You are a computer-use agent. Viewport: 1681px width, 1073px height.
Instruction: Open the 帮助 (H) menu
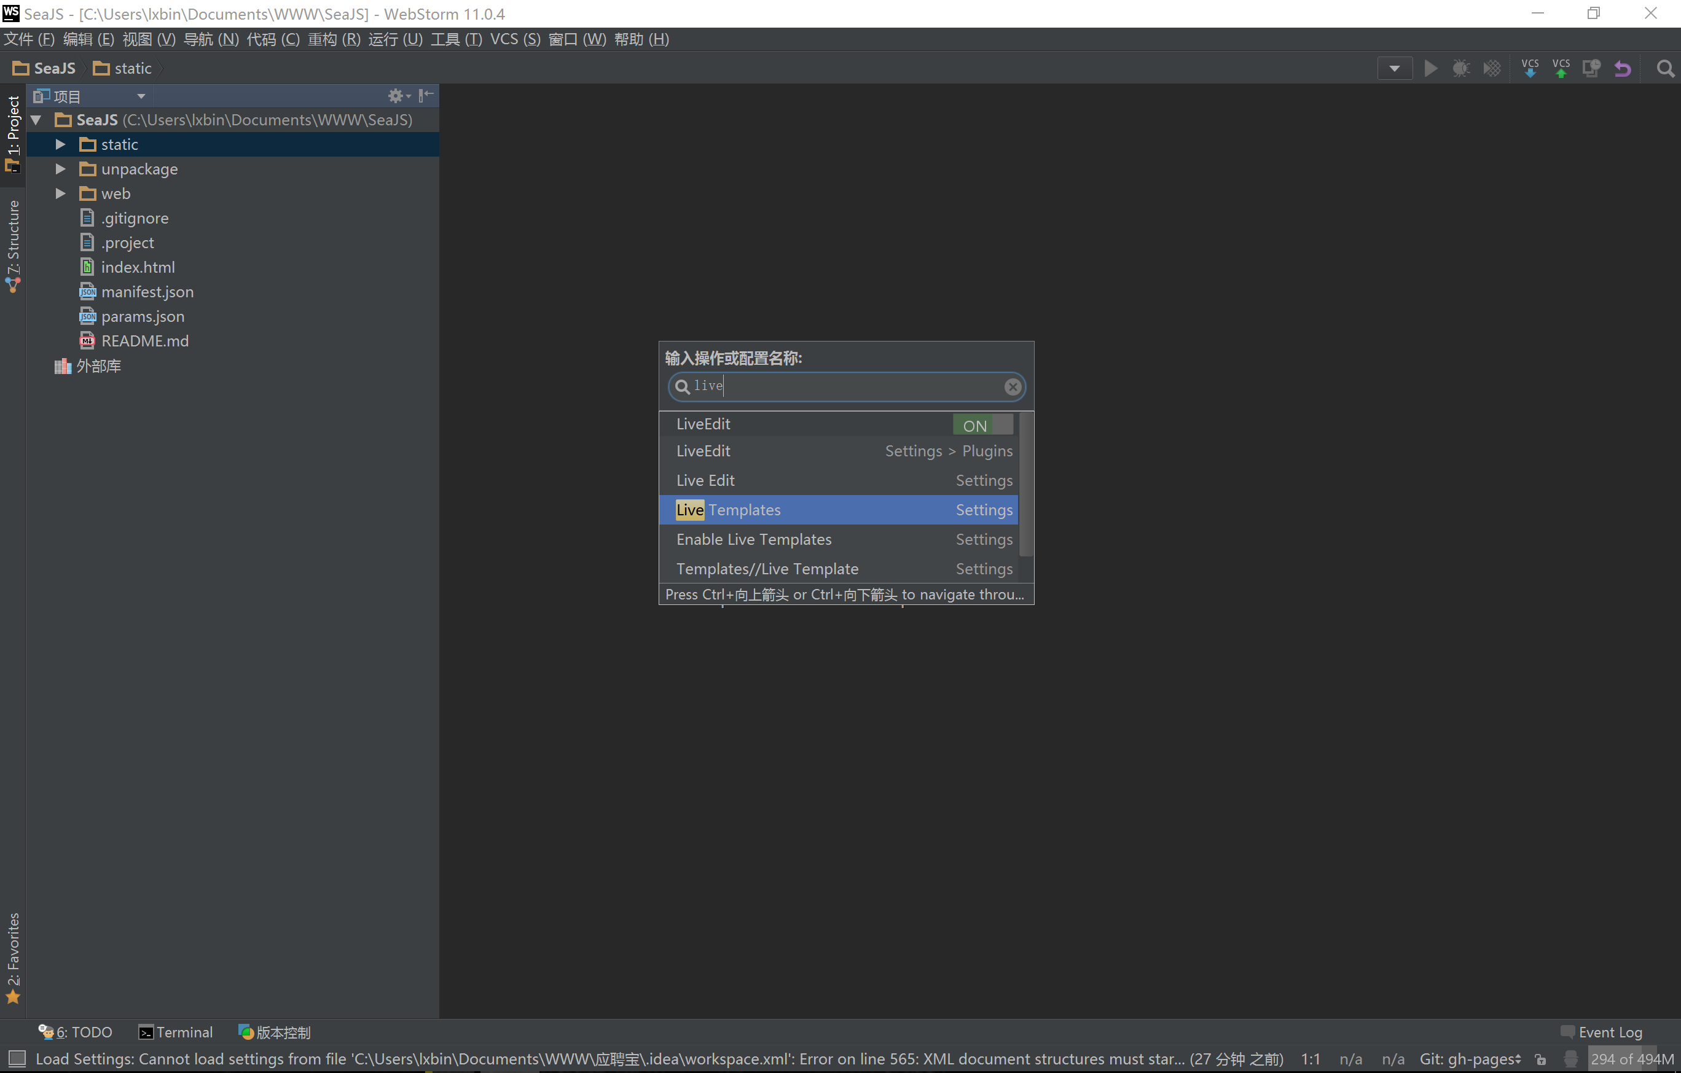(x=641, y=39)
